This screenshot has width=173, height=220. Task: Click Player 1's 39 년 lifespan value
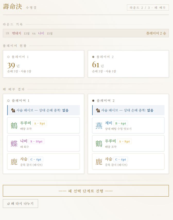13,65
